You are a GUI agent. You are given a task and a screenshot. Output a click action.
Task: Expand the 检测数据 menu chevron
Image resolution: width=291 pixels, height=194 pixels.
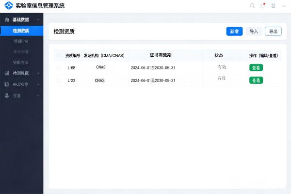coord(38,73)
